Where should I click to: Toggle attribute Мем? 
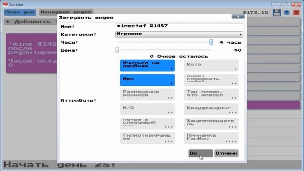point(147,80)
